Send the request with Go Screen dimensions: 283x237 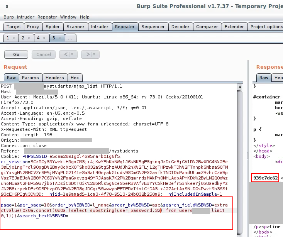tap(16, 54)
